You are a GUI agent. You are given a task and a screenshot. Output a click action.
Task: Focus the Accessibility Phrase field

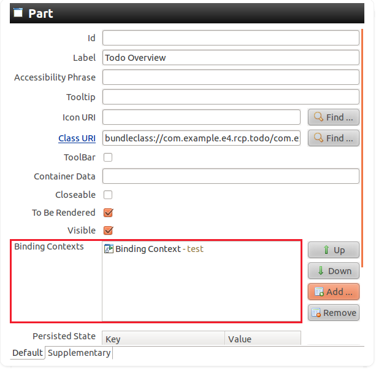(x=231, y=77)
